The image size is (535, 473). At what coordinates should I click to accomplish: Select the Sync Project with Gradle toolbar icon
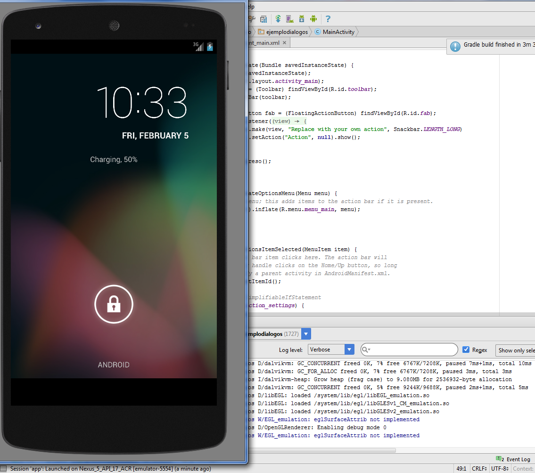click(x=278, y=19)
